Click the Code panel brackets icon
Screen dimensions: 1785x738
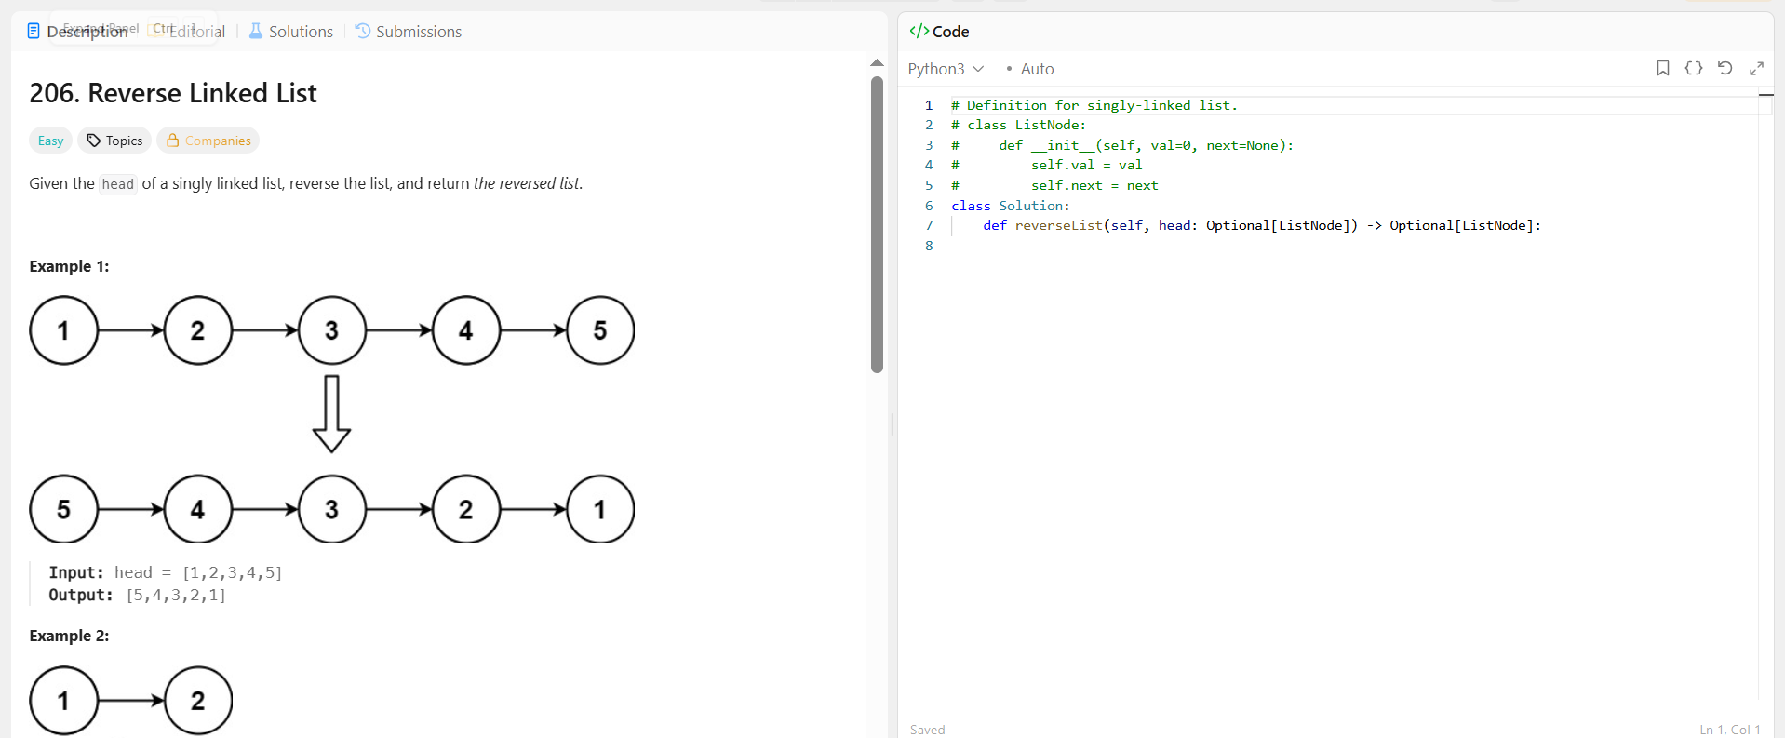coord(919,31)
